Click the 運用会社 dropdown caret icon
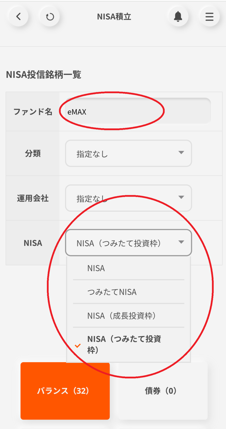The image size is (226, 429). click(x=181, y=198)
